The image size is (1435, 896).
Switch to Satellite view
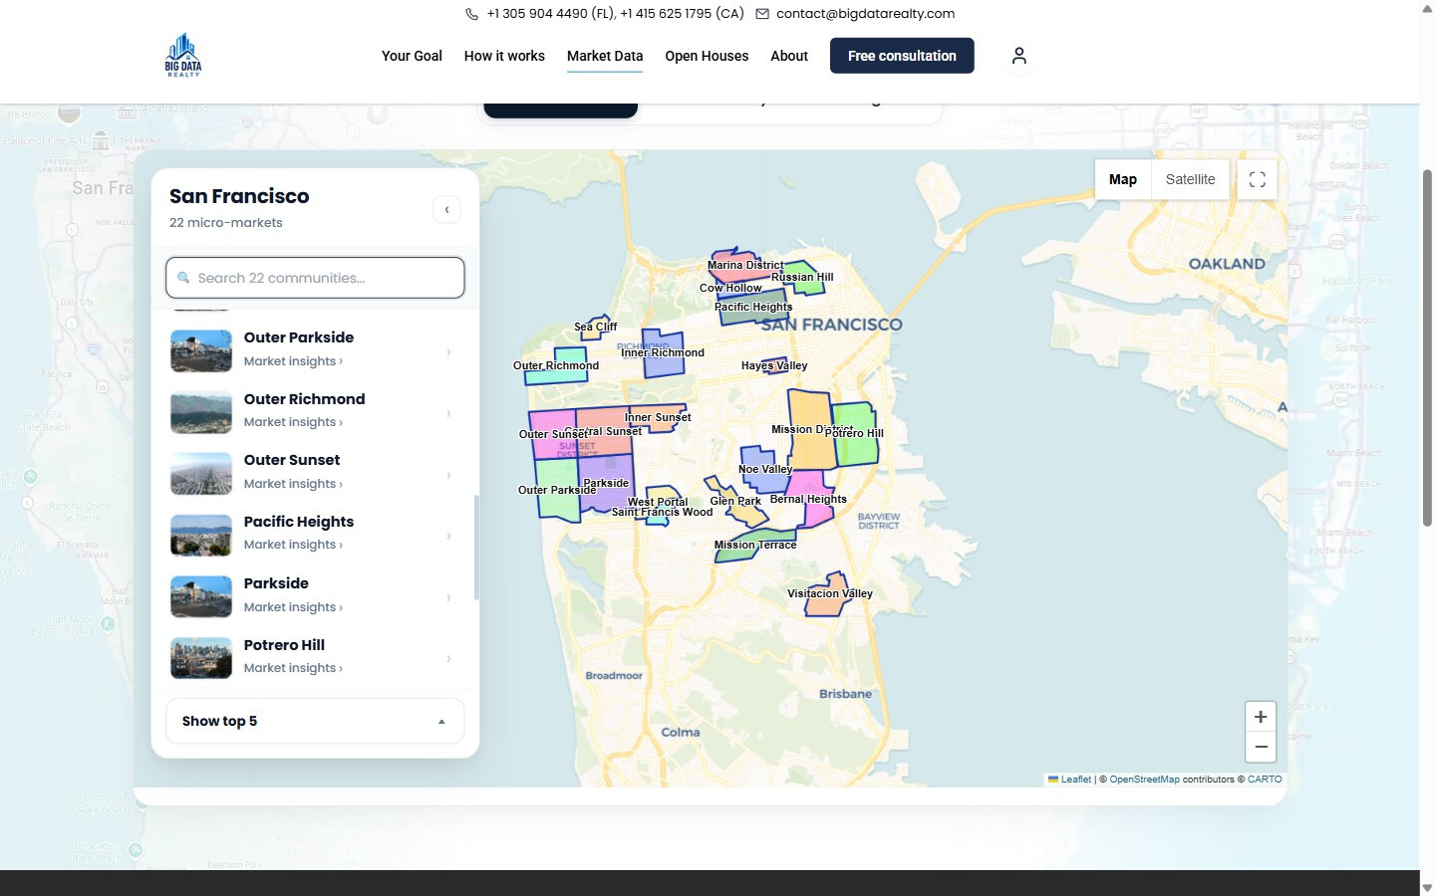pyautogui.click(x=1190, y=179)
